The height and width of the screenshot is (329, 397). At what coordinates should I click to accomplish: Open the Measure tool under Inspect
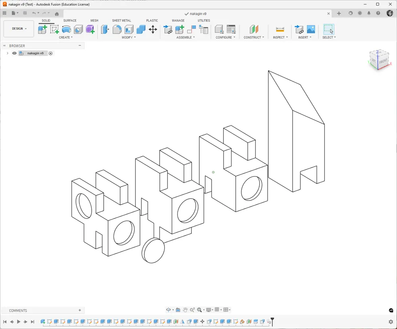(x=279, y=29)
